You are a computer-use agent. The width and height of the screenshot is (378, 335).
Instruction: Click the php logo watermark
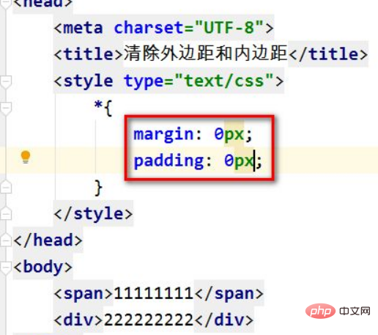click(x=320, y=311)
